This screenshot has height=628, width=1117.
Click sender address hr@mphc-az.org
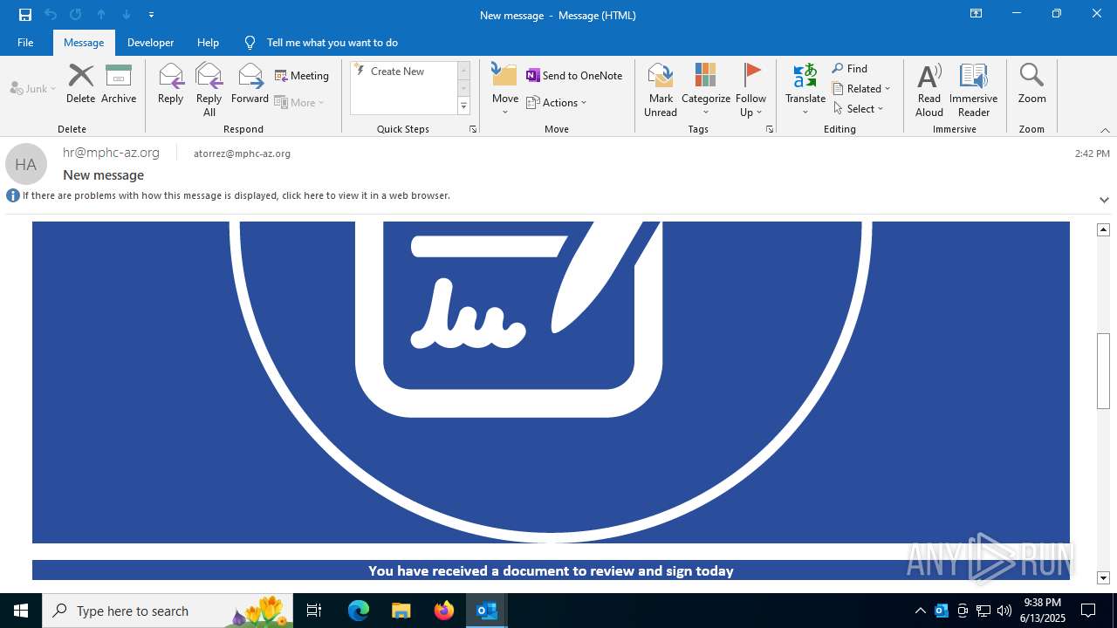pyautogui.click(x=111, y=153)
